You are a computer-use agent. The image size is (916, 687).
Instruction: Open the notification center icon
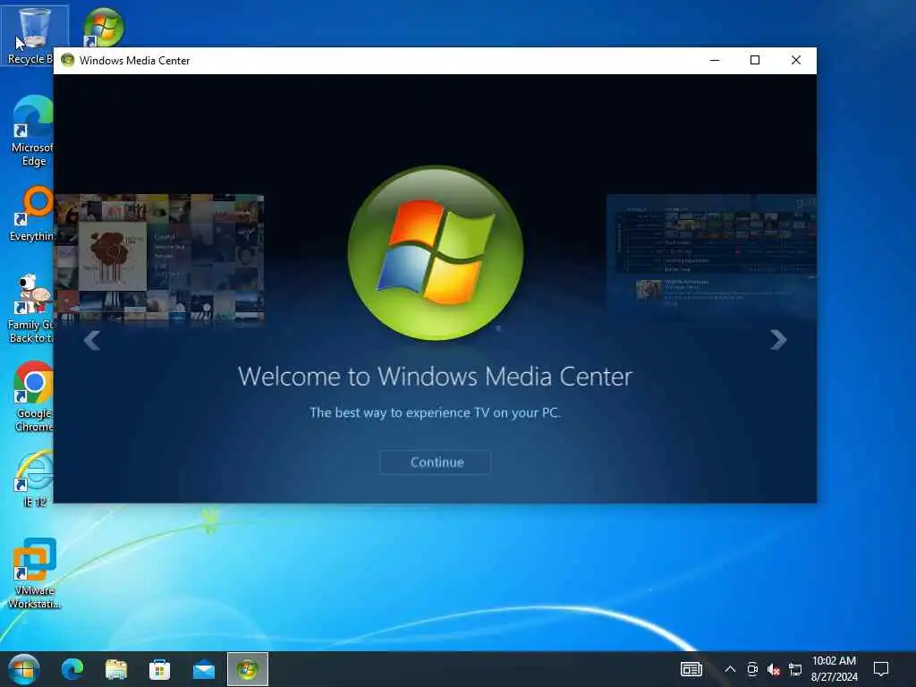click(x=881, y=669)
